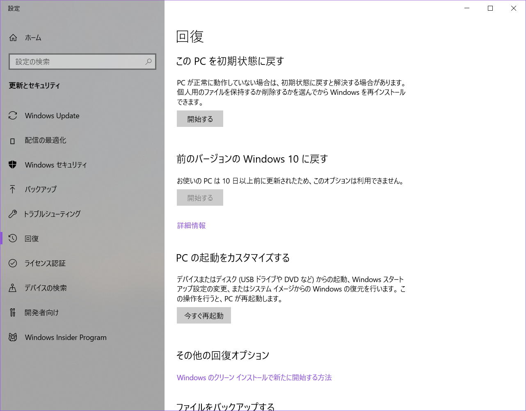Click the 回復 history clock icon
526x411 pixels.
pyautogui.click(x=13, y=238)
